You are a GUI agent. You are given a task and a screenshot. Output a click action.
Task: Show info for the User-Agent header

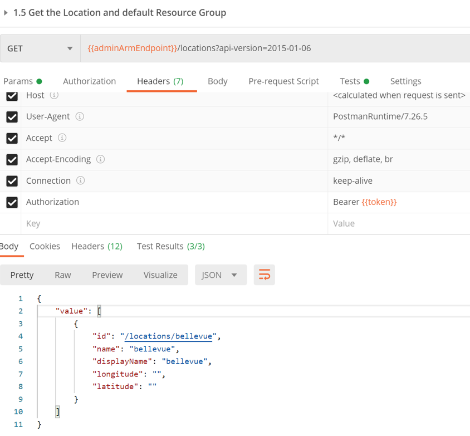80,116
